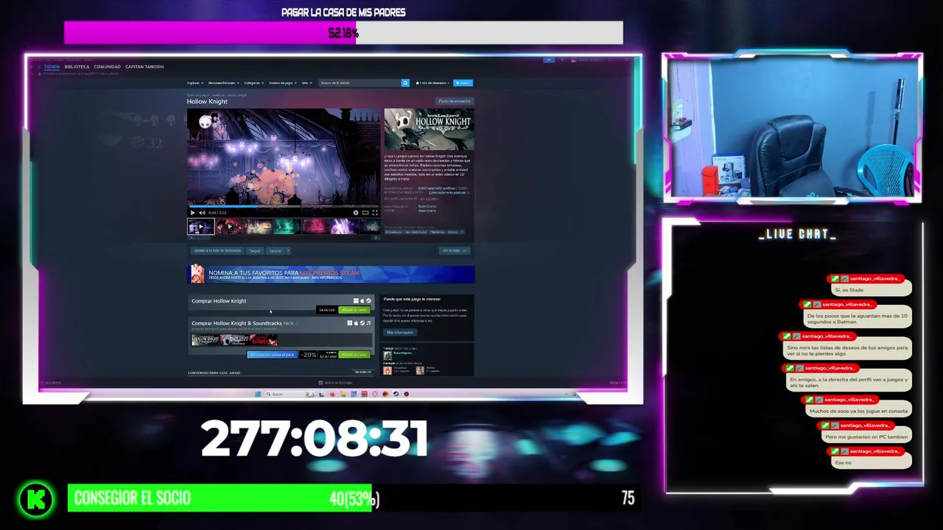Select the second red trailer thumbnail
This screenshot has width=943, height=530.
(230, 226)
